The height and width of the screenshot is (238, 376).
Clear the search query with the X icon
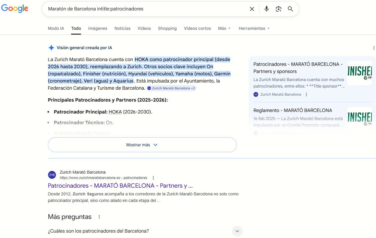(x=252, y=9)
